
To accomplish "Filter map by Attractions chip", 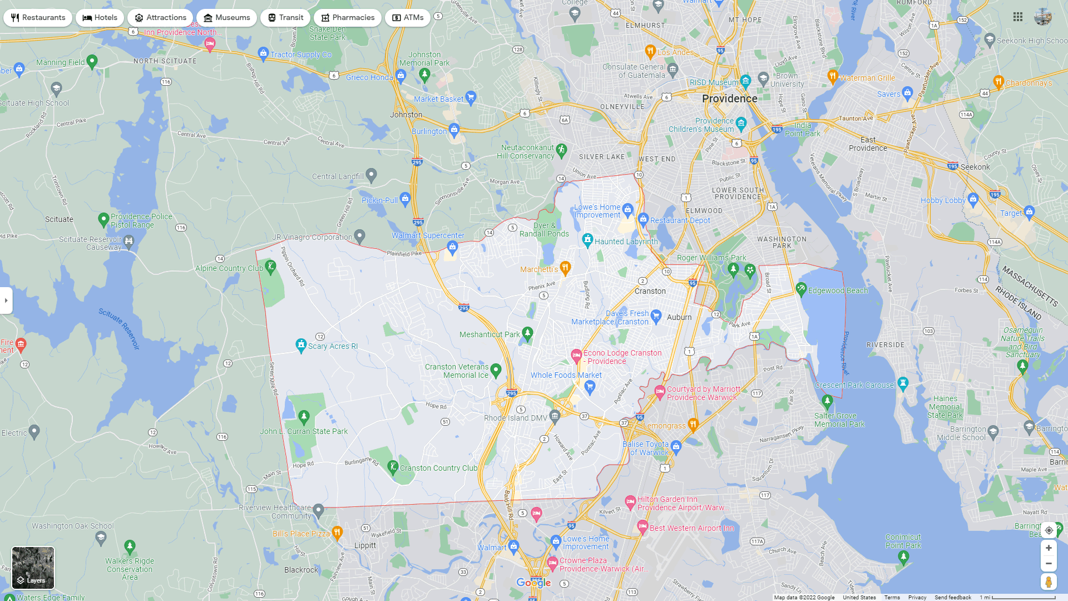I will click(x=160, y=18).
